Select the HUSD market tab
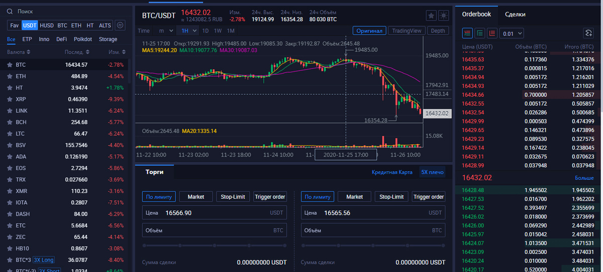The width and height of the screenshot is (603, 272). click(47, 25)
